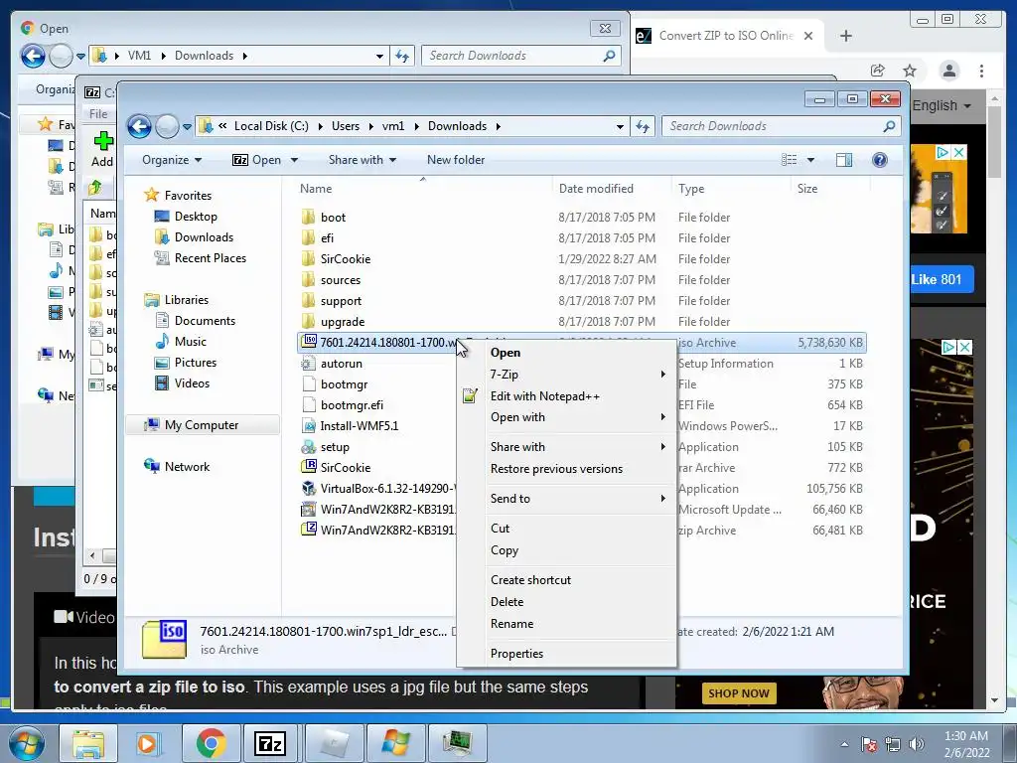Choose Cut in the context menu
This screenshot has width=1017, height=763.
coord(578,529)
